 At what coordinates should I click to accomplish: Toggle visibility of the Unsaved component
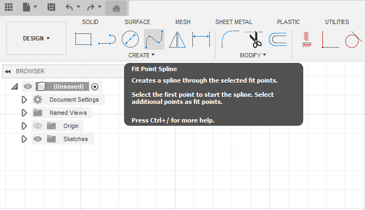coord(28,86)
